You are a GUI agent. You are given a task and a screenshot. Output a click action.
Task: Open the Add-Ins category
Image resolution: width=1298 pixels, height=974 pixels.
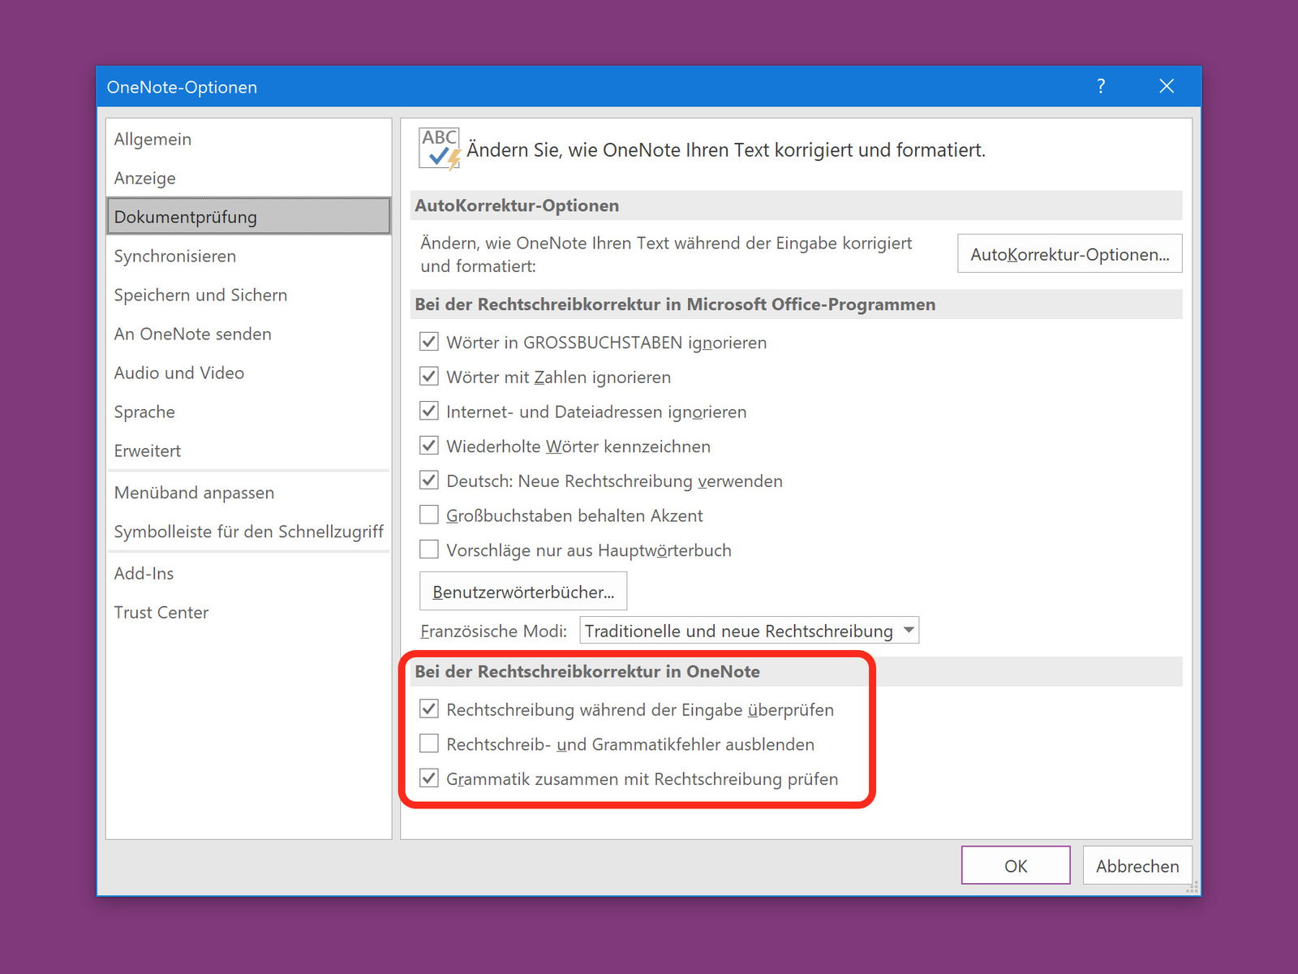click(248, 573)
